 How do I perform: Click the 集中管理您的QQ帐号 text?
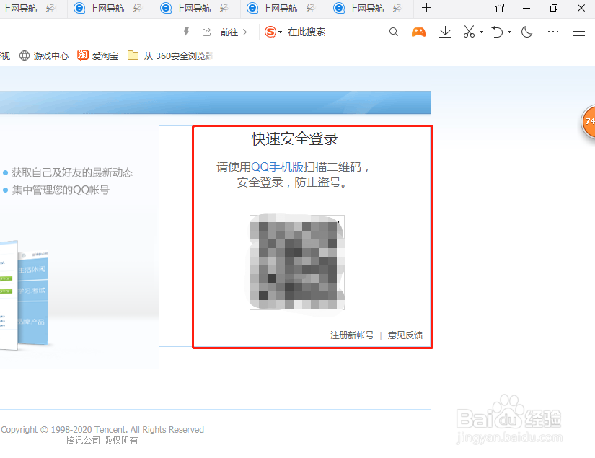click(61, 190)
